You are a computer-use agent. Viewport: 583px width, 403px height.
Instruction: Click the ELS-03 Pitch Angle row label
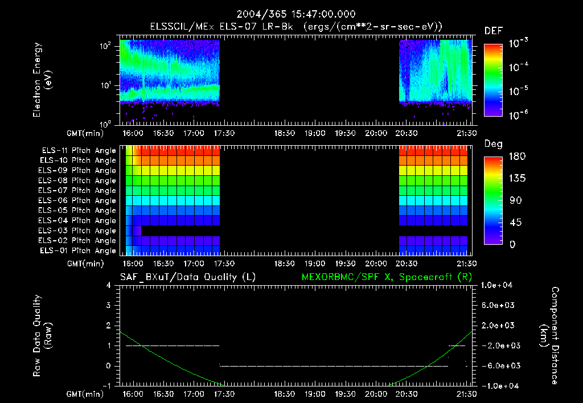click(x=77, y=231)
